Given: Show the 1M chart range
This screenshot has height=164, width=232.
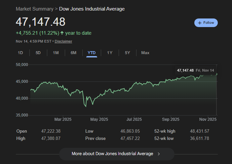Looking at the screenshot, I should click(x=56, y=53).
